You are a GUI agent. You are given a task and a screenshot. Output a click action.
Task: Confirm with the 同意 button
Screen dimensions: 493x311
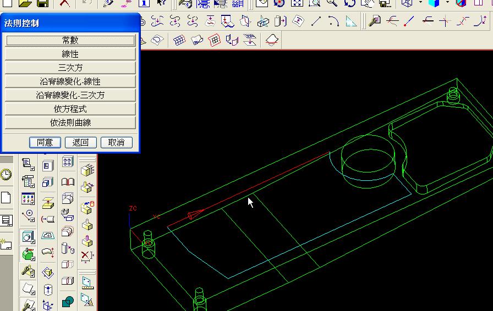(x=45, y=142)
